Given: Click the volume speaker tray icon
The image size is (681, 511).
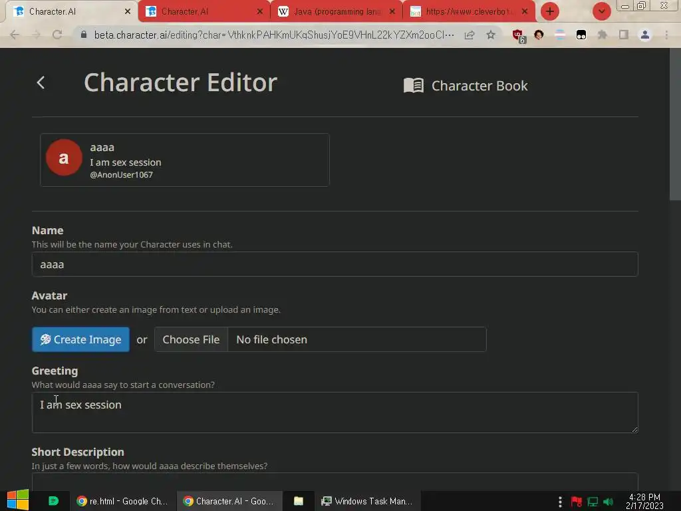Looking at the screenshot, I should coord(609,502).
